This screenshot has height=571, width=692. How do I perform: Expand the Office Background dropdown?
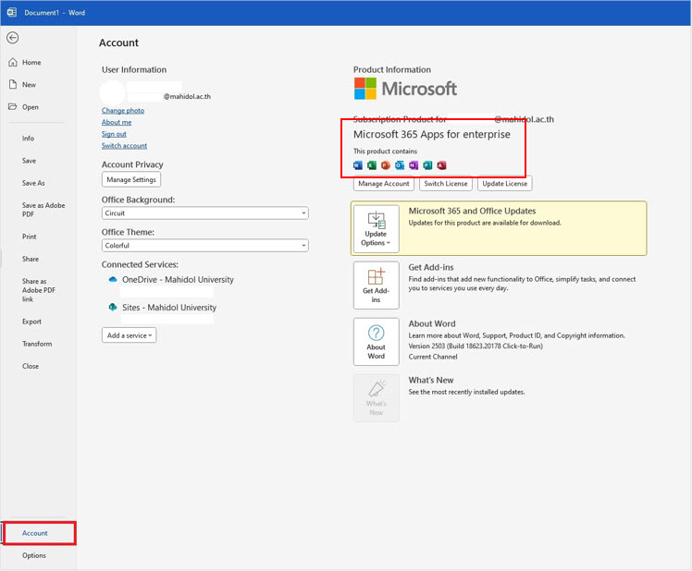pyautogui.click(x=204, y=213)
